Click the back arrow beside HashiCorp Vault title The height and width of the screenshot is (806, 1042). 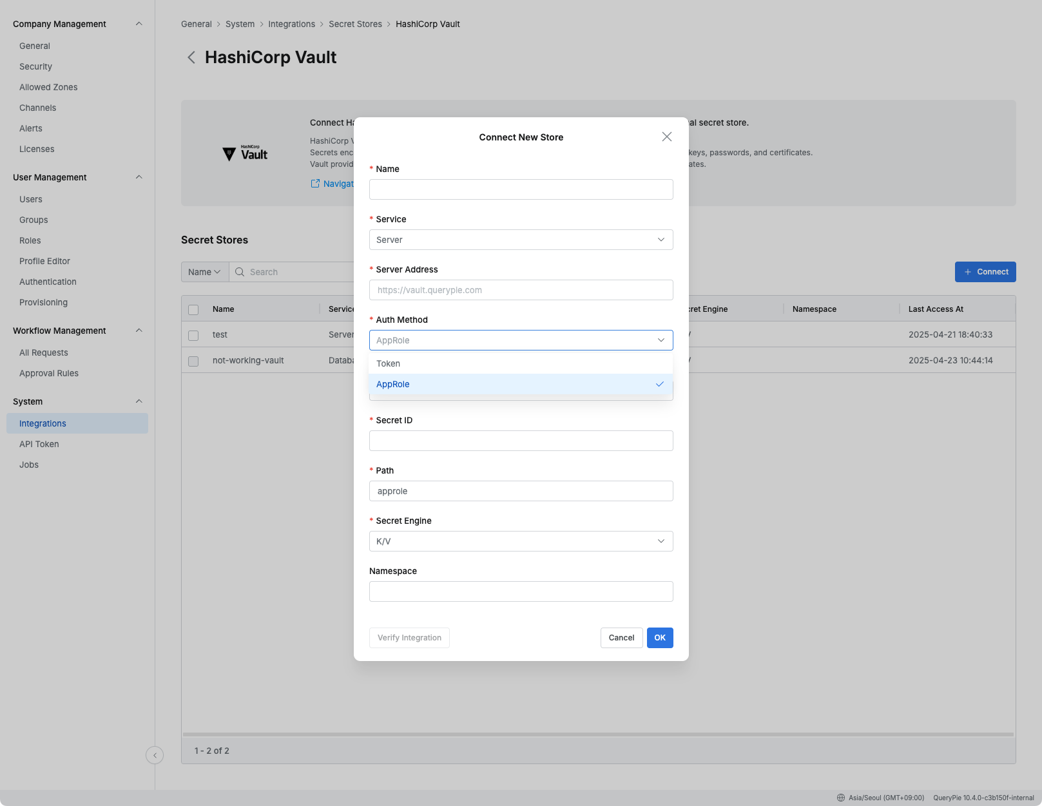pyautogui.click(x=191, y=57)
